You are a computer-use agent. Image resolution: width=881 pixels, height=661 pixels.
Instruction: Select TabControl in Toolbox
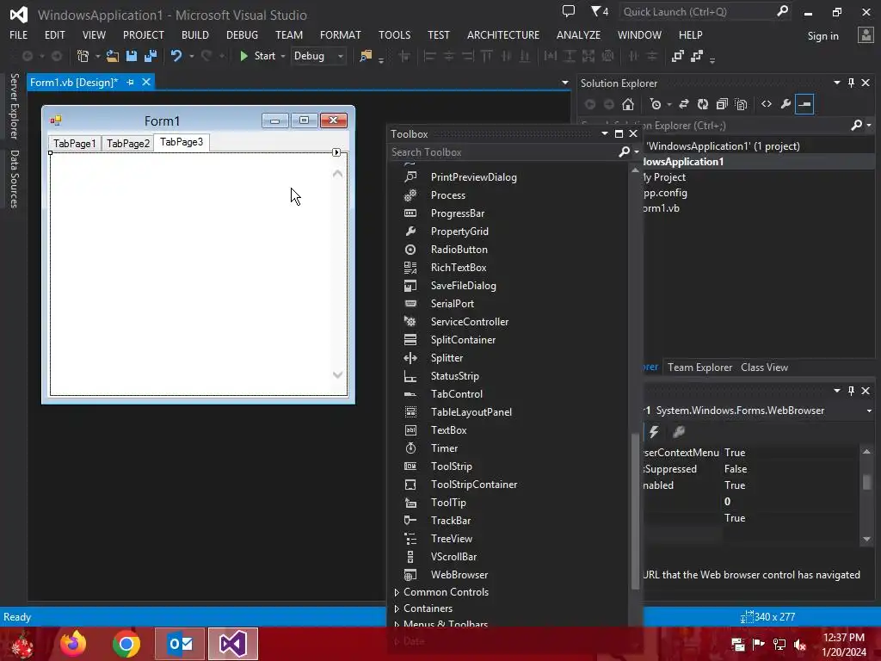[456, 394]
